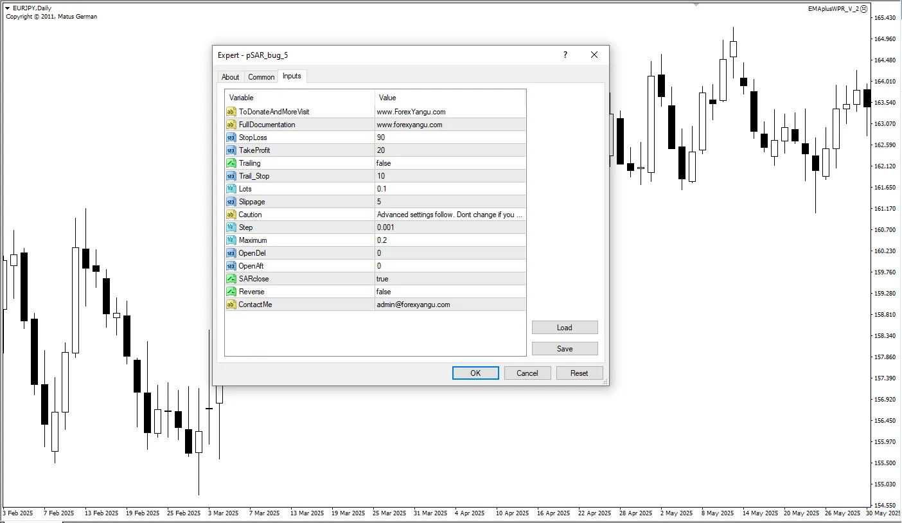This screenshot has height=523, width=902.
Task: Click the Value column header
Action: 450,98
